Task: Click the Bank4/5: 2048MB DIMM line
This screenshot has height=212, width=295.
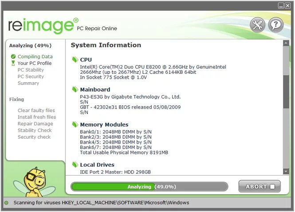Action: (116, 142)
